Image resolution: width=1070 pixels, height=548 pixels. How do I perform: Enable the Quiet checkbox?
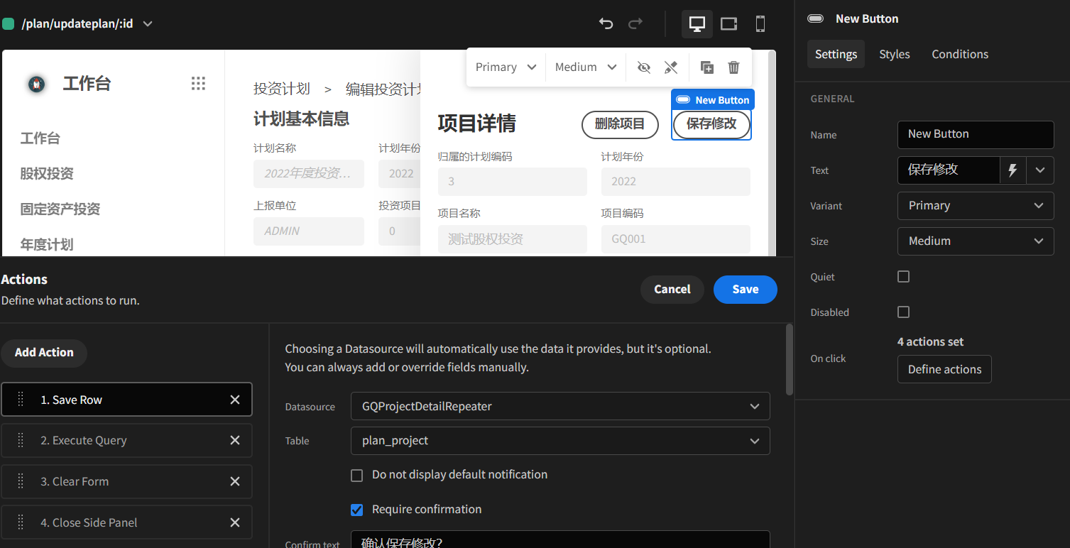(902, 276)
